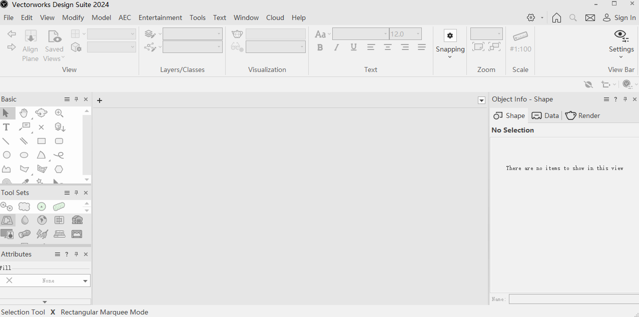Open the font name dropdown

[360, 34]
